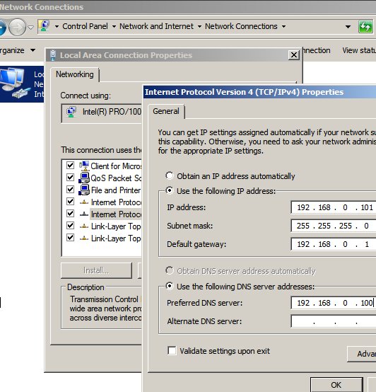Expand the arrow after Network and Internet breadcrumb

(199, 26)
